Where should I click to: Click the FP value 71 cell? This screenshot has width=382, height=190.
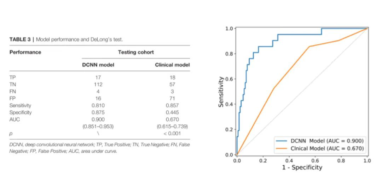[172, 98]
